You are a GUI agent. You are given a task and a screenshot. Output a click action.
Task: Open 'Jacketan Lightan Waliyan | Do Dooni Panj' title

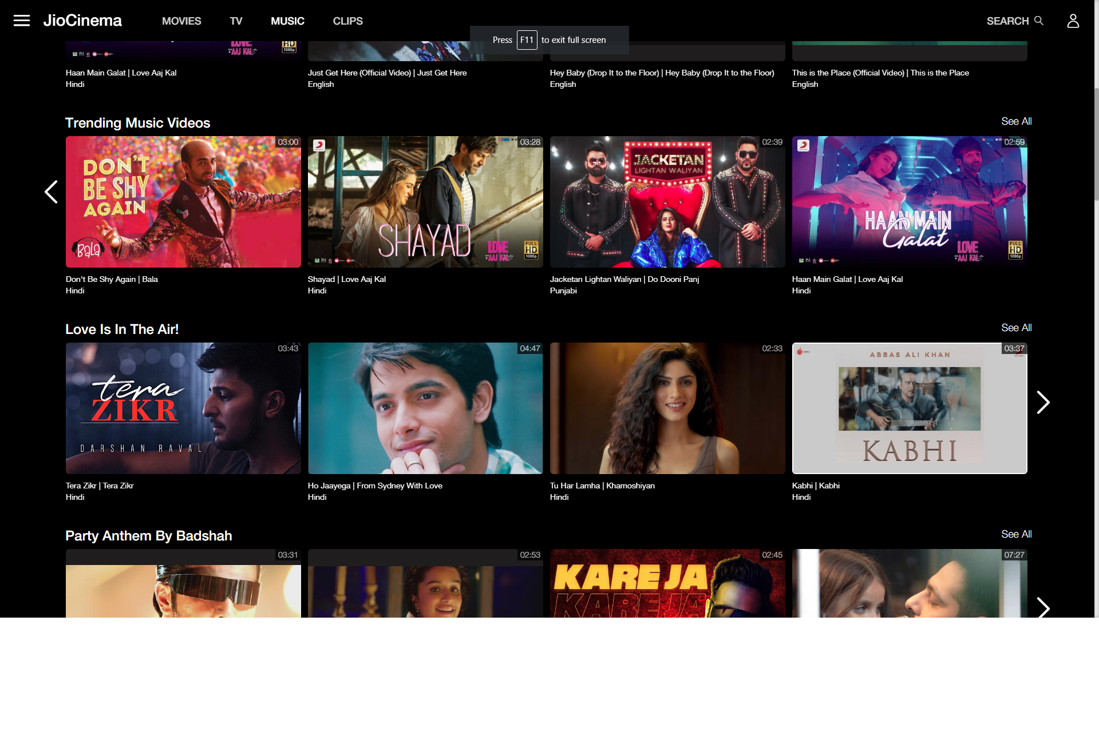pos(624,279)
